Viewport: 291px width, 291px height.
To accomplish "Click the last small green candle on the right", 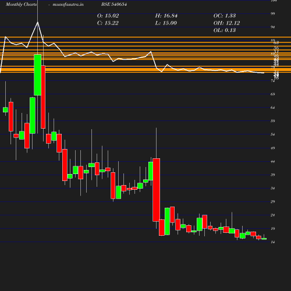I will coord(264,239).
